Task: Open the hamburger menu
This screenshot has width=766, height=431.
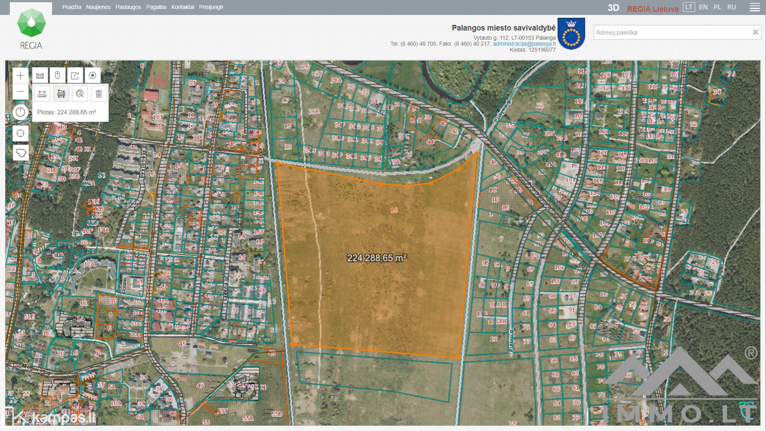Action: point(754,7)
